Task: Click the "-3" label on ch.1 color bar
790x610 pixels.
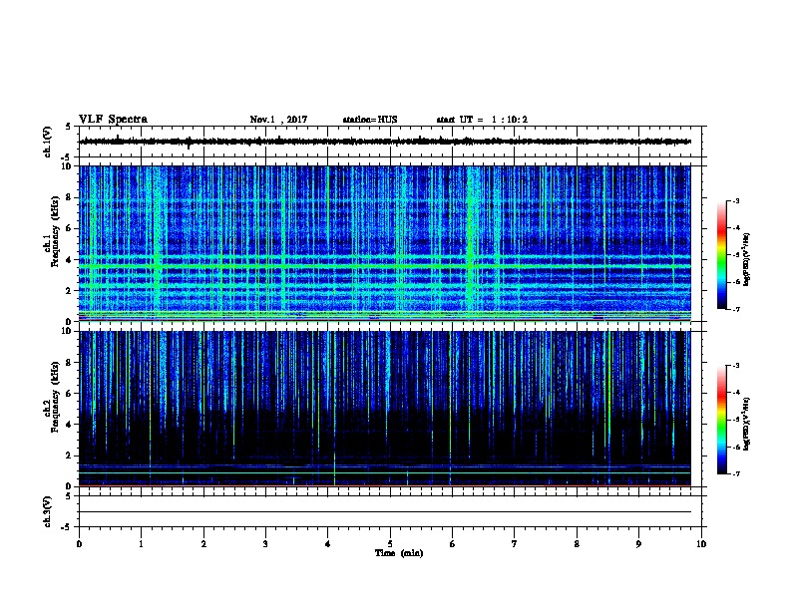Action: tap(735, 201)
